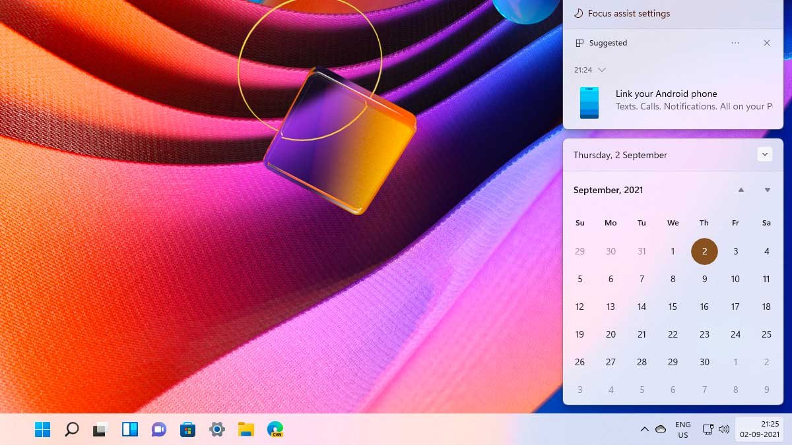
Task: Open File Explorer from the taskbar
Action: tap(246, 429)
